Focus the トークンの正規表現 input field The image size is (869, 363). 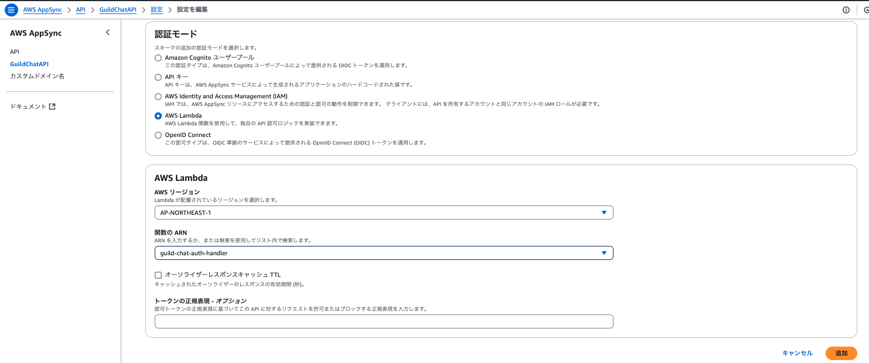click(x=384, y=321)
